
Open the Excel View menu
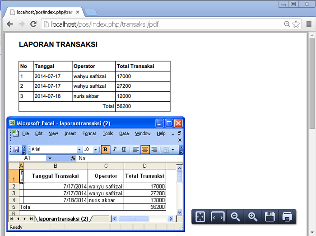[x=53, y=133]
